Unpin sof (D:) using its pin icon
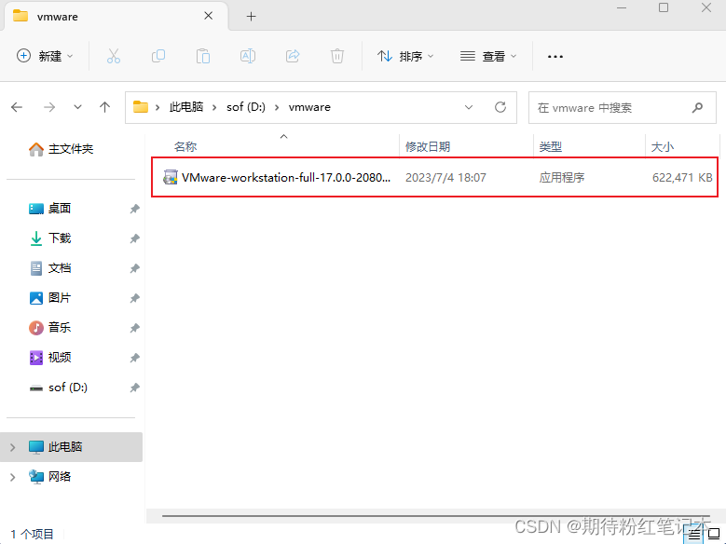 click(135, 388)
